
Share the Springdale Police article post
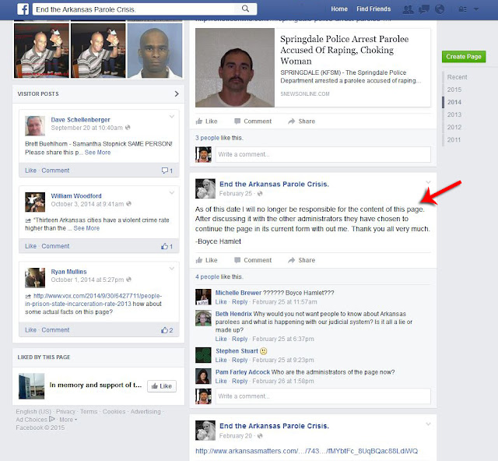coord(301,121)
